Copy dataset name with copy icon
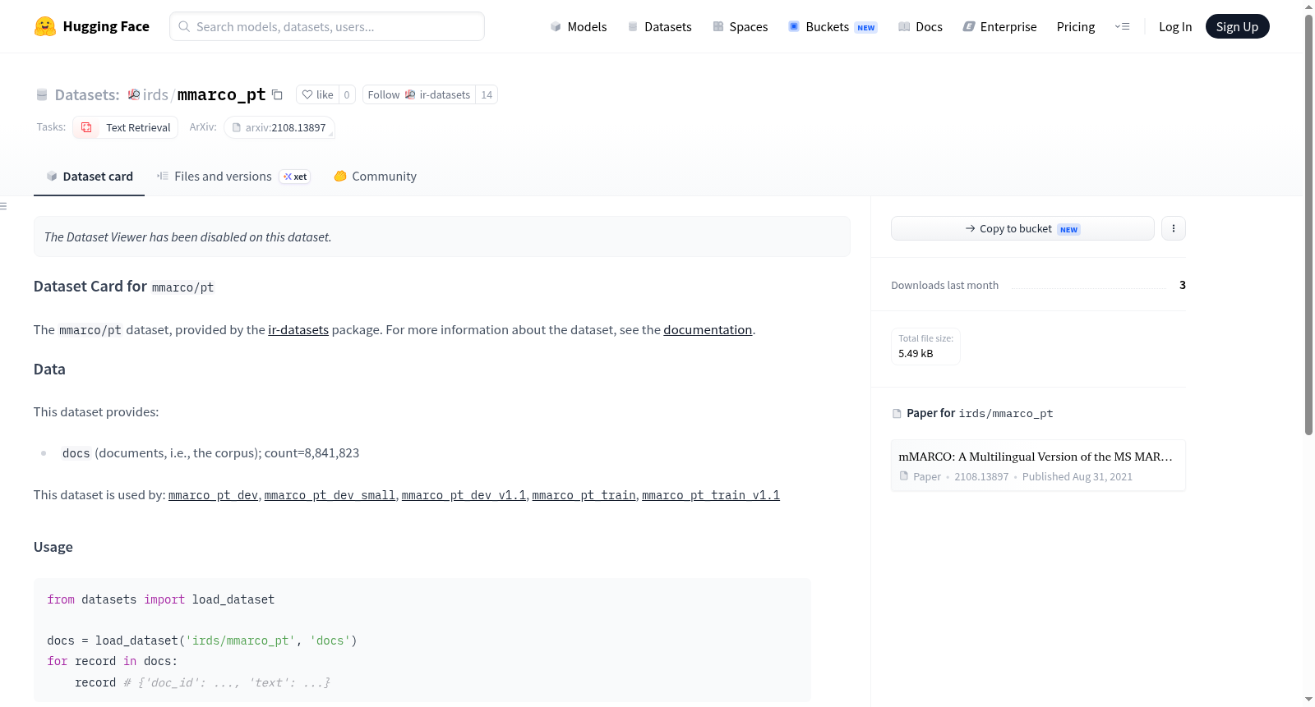 coord(278,95)
